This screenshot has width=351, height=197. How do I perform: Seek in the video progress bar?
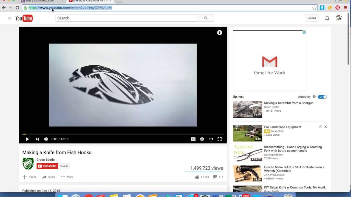coord(123,134)
